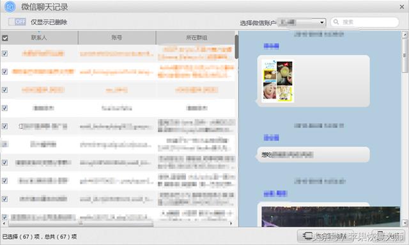Click the chat panel scroll-up arrow
The image size is (409, 245).
(405, 35)
